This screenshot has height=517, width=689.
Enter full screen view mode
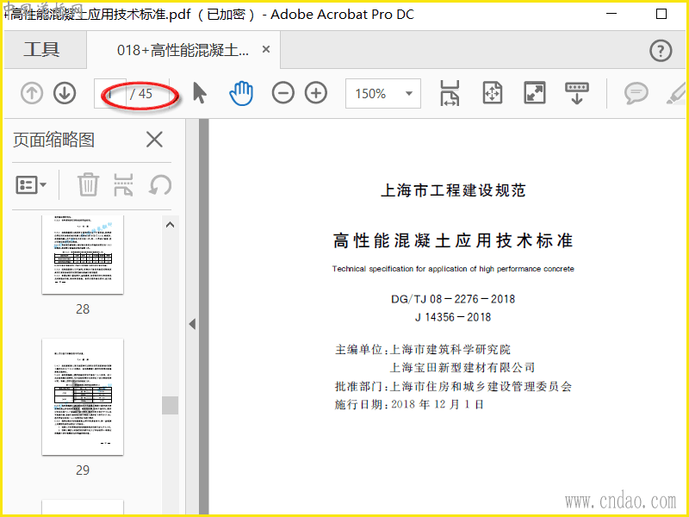535,93
